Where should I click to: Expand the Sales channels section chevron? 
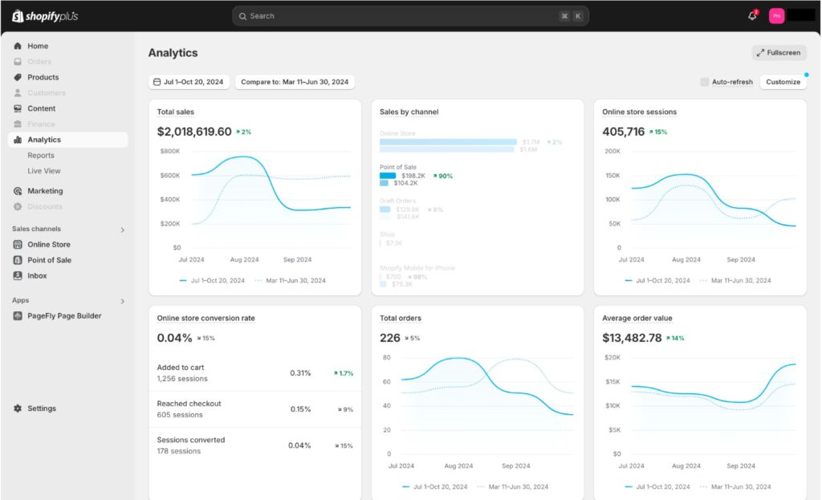(x=123, y=230)
